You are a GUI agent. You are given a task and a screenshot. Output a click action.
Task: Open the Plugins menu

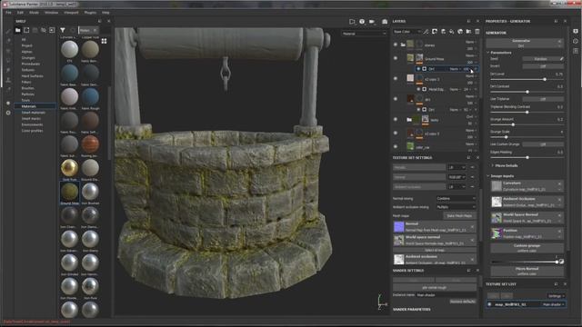click(x=90, y=12)
